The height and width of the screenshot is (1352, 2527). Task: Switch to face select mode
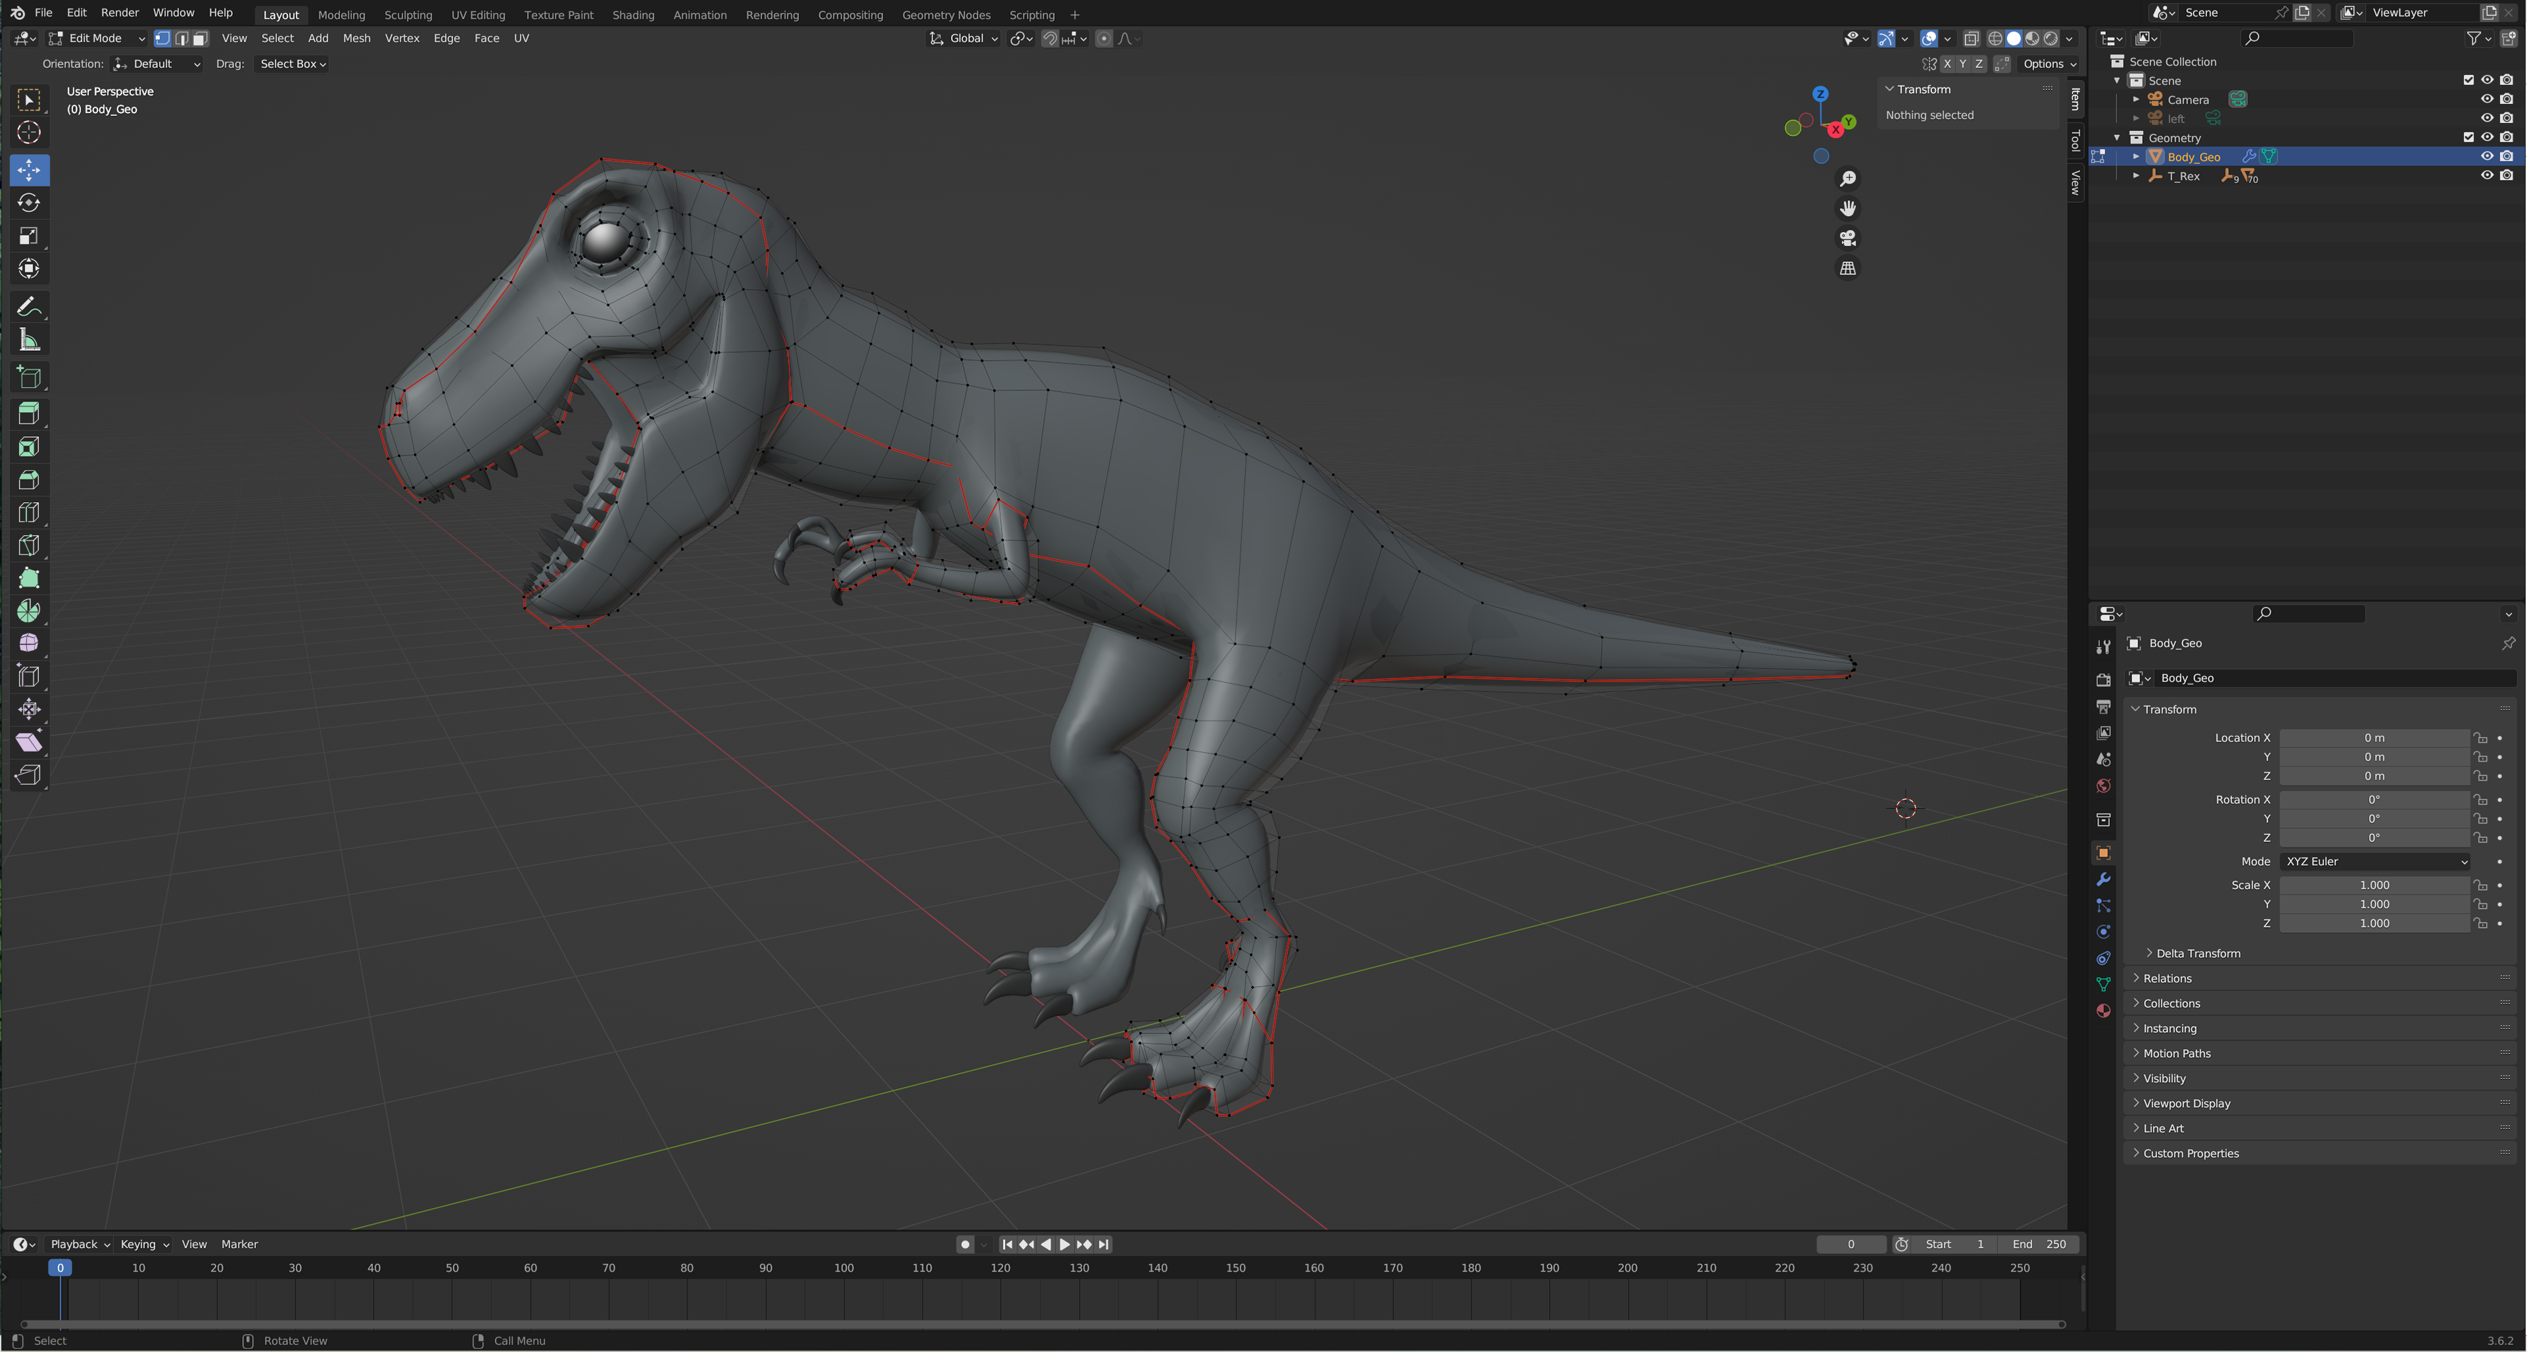[200, 38]
